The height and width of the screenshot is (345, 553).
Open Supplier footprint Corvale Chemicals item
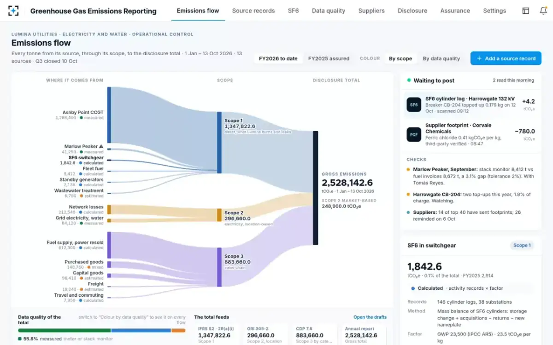[x=471, y=134]
